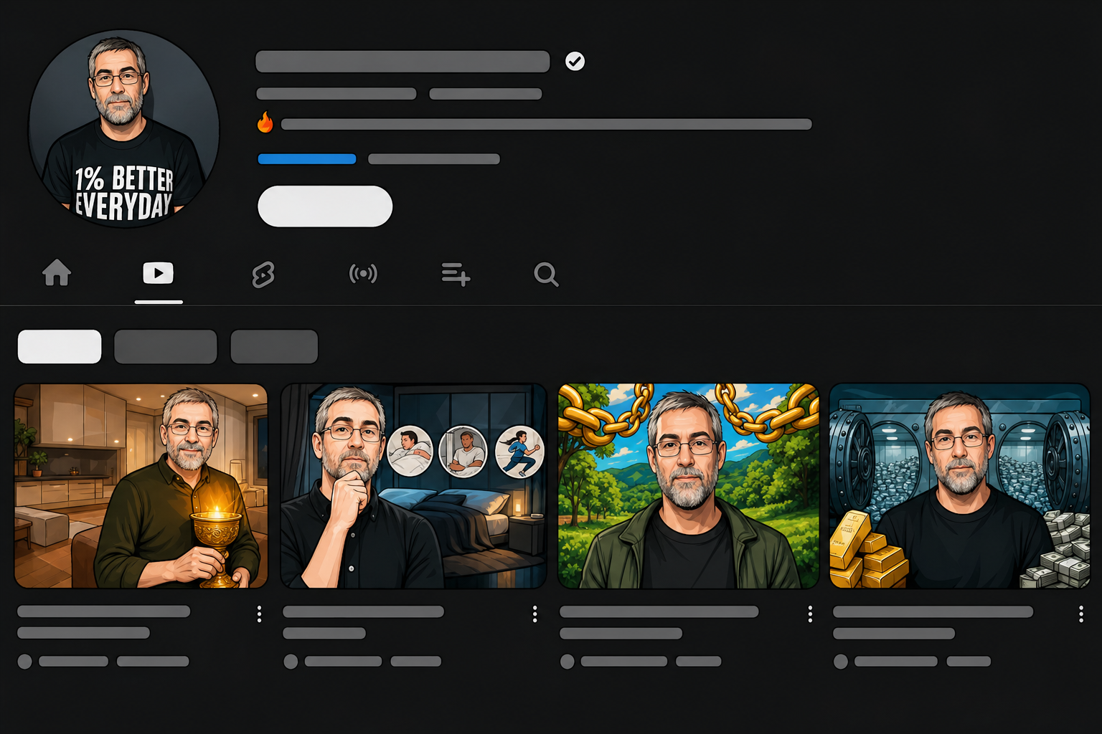Viewport: 1102px width, 734px height.
Task: Click the verified checkmark badge
Action: tap(575, 62)
